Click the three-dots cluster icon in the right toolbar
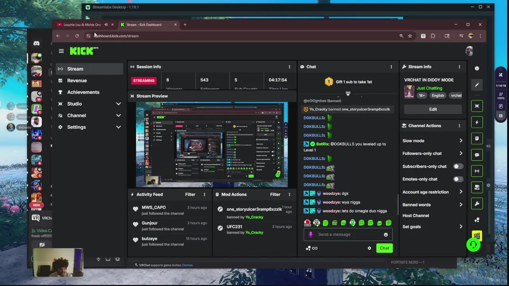This screenshot has height=286, width=509. tap(477, 220)
